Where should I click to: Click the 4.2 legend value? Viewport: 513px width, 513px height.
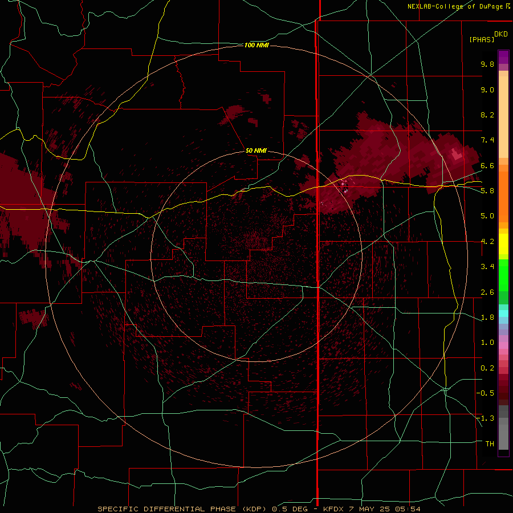(x=487, y=242)
